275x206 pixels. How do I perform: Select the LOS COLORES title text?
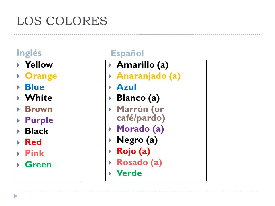(x=62, y=21)
